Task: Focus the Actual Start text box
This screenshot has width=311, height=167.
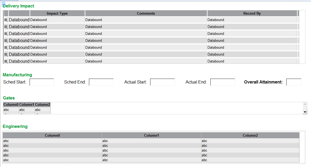Action: click(x=162, y=82)
